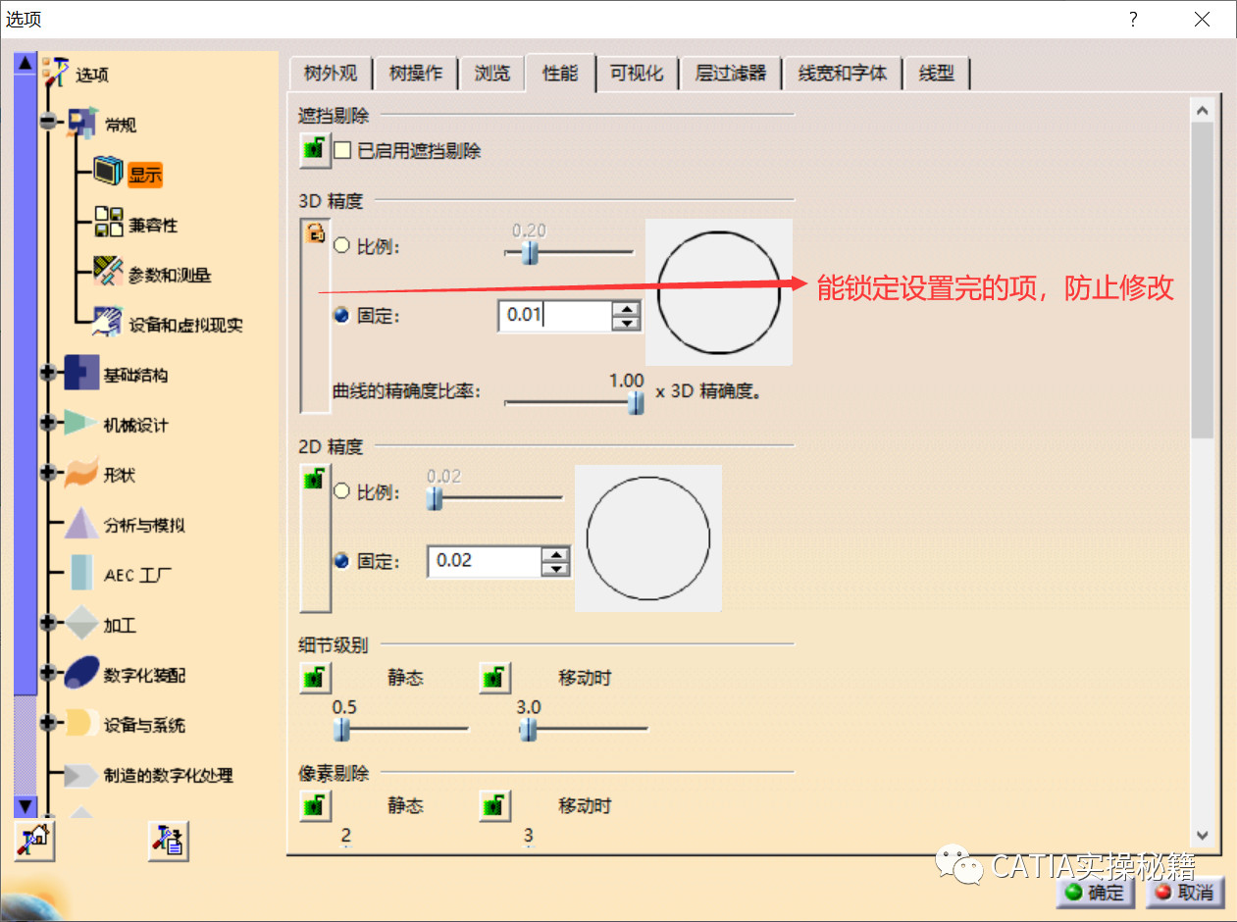
Task: Click the green lock icon for 2D 精度
Action: click(315, 478)
